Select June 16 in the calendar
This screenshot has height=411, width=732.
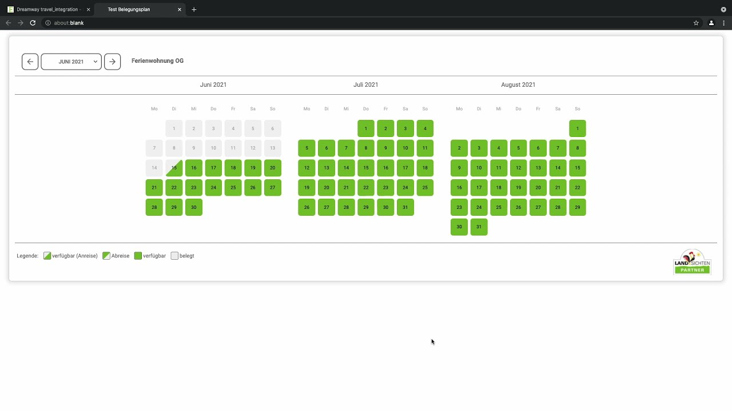pos(194,168)
